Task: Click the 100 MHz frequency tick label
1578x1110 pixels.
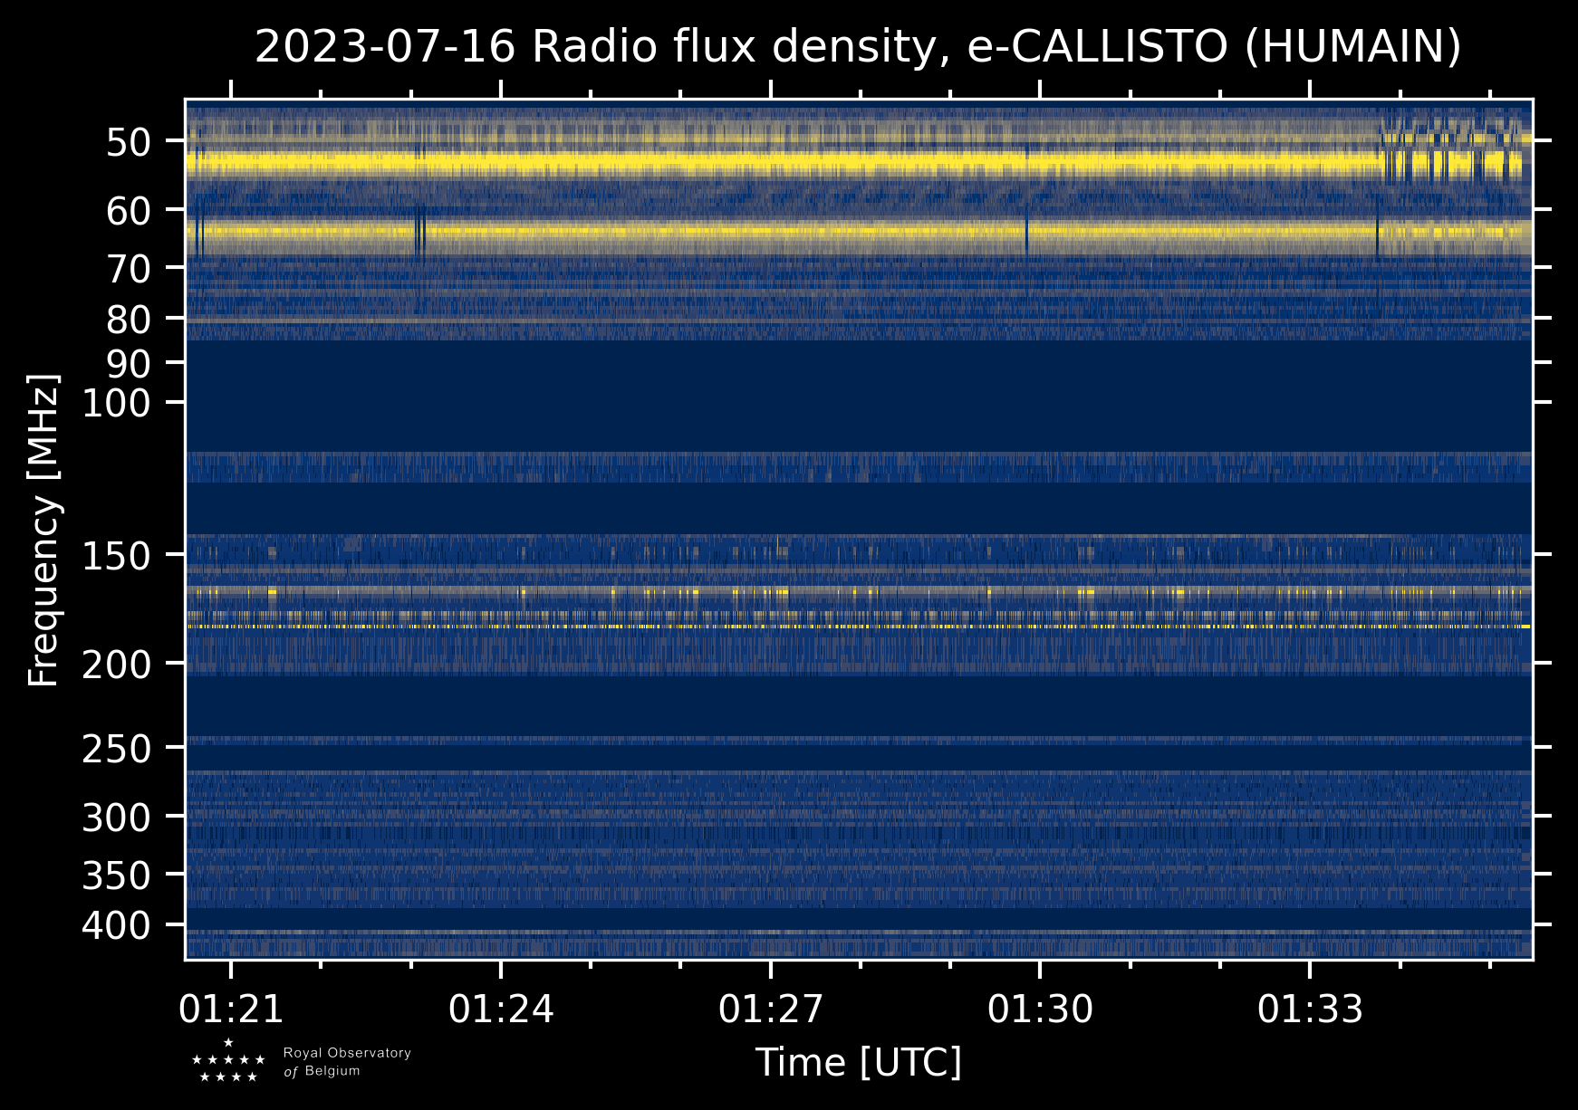Action: 117,403
